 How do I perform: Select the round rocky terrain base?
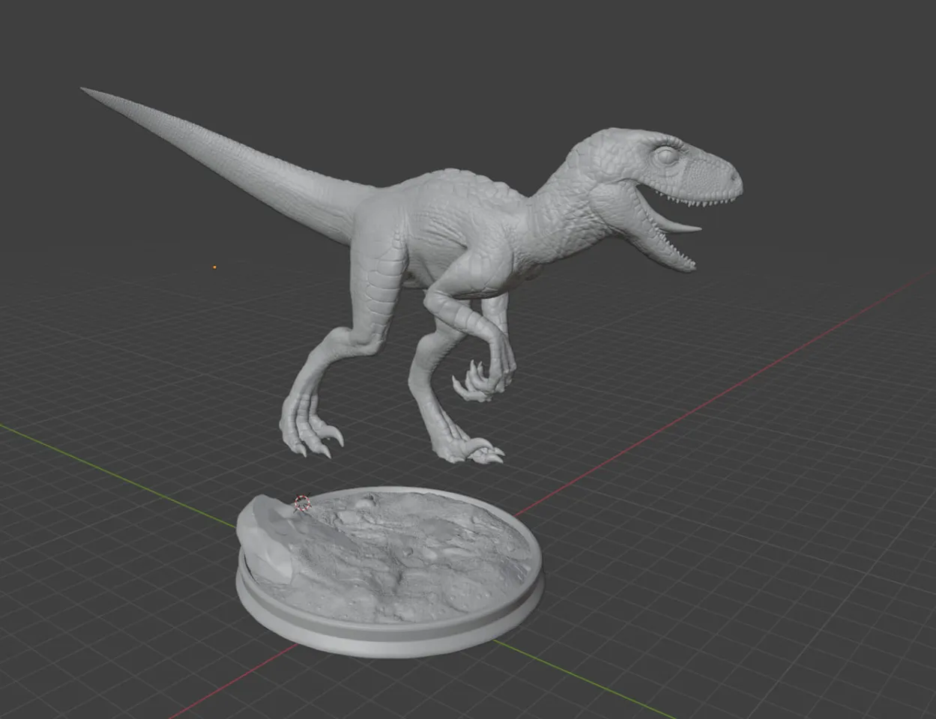[390, 571]
